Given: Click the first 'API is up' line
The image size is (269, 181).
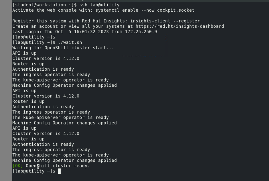Looking at the screenshot, I should coord(24,53).
